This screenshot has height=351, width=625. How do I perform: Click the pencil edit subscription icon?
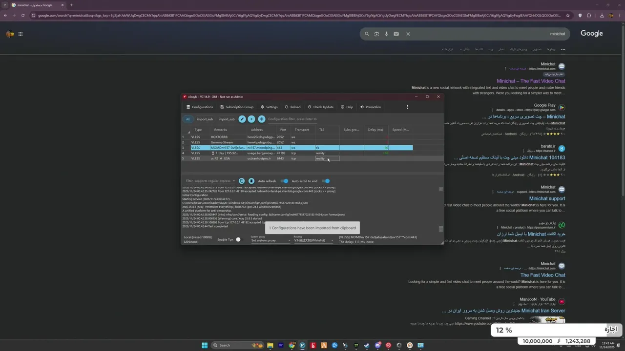[x=242, y=119]
